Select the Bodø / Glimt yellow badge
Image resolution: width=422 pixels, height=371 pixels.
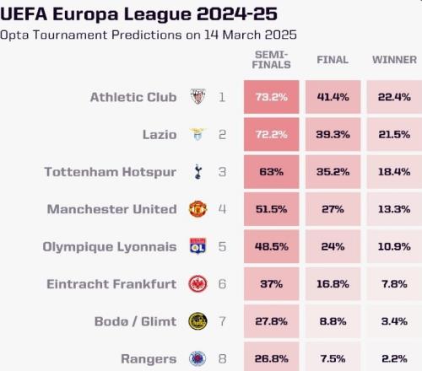(197, 321)
